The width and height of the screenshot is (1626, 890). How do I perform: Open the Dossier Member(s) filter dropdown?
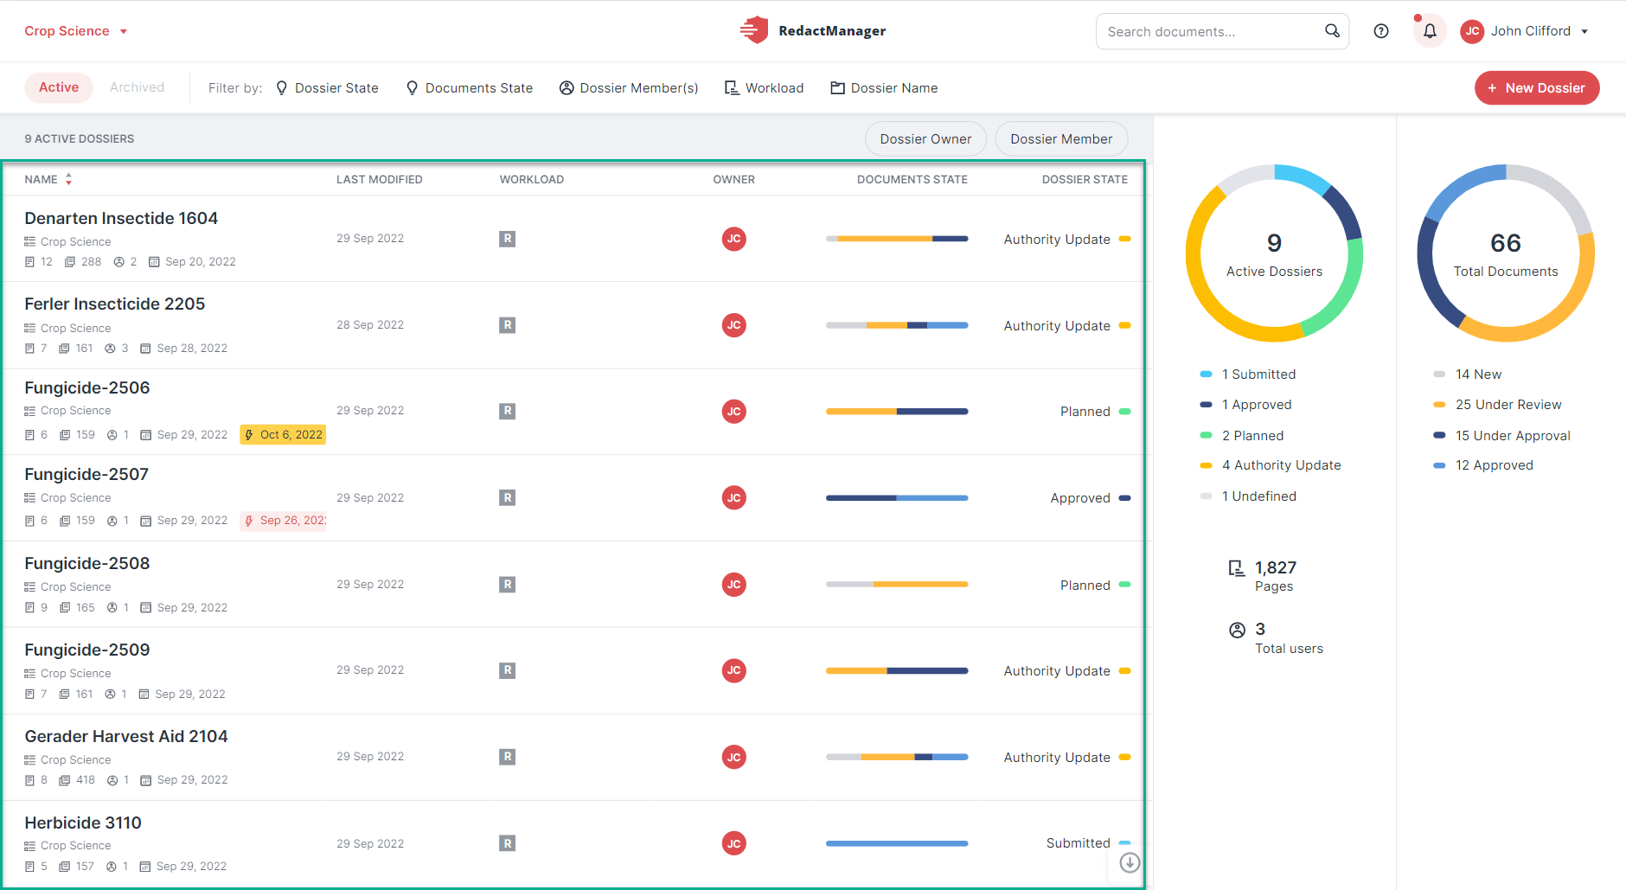629,88
